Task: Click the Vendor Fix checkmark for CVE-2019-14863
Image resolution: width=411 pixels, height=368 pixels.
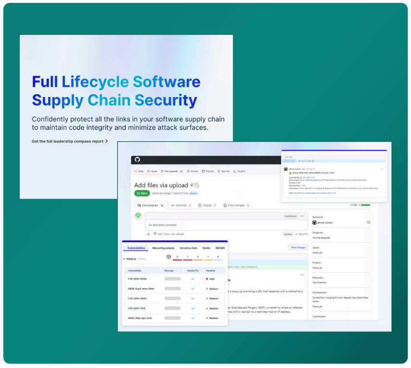Action: (x=193, y=298)
